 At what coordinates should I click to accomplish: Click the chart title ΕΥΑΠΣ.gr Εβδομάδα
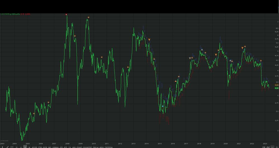click(12, 14)
